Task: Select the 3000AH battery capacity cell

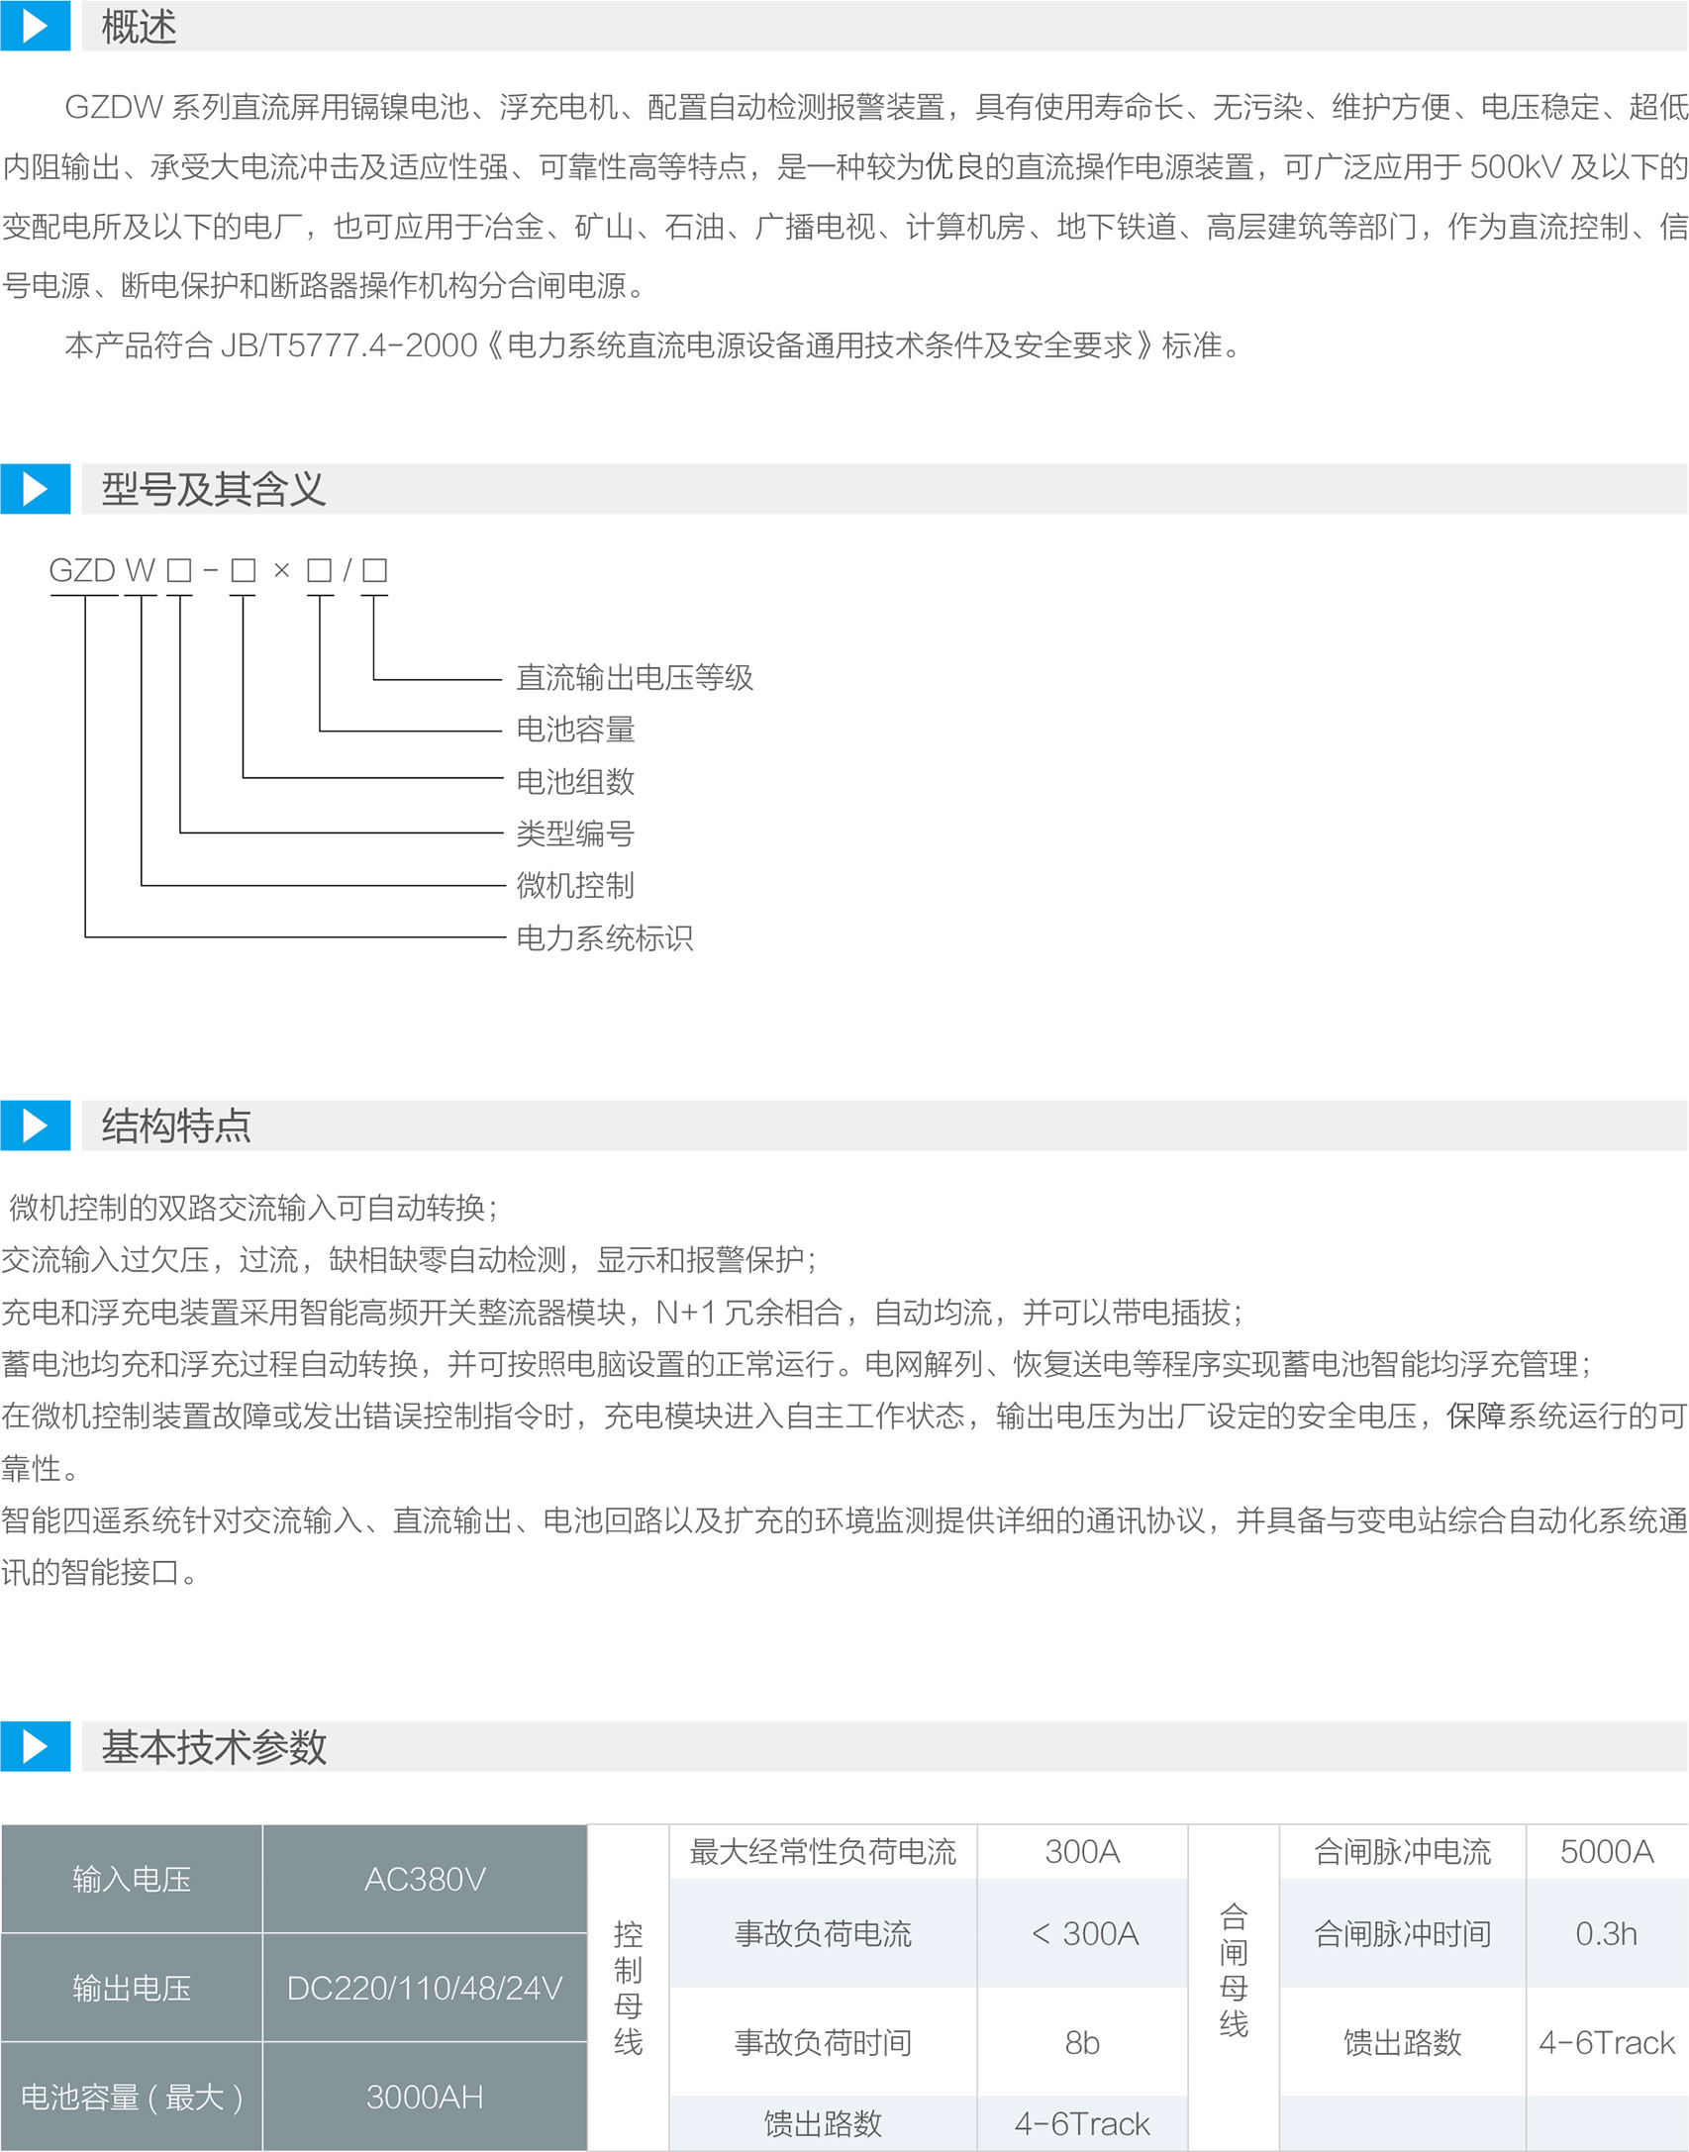Action: [425, 2097]
